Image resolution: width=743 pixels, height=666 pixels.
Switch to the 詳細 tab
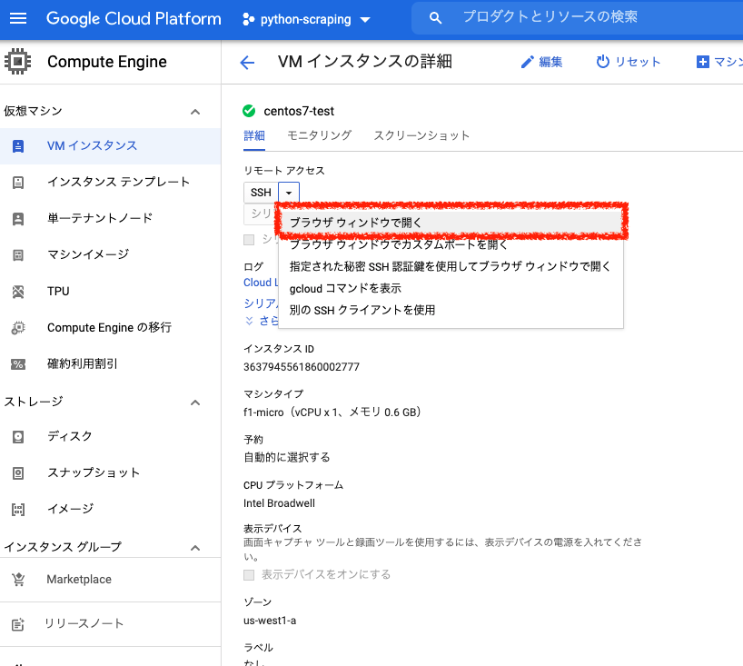tap(254, 136)
